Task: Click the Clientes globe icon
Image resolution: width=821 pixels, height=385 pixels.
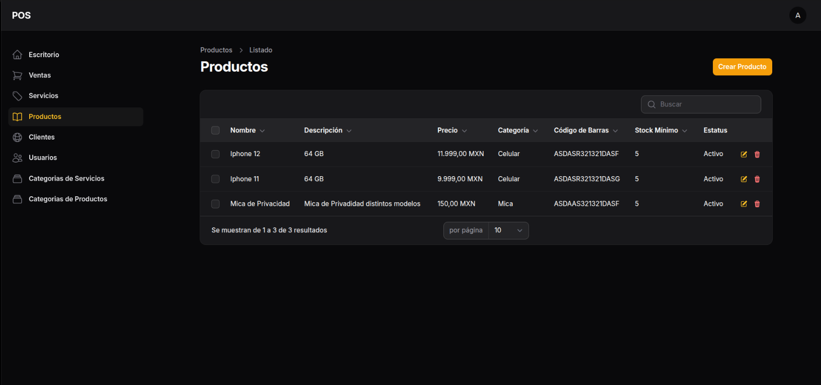Action: [x=18, y=137]
